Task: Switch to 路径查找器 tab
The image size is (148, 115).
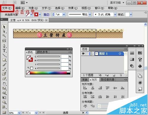Action: coord(108,80)
